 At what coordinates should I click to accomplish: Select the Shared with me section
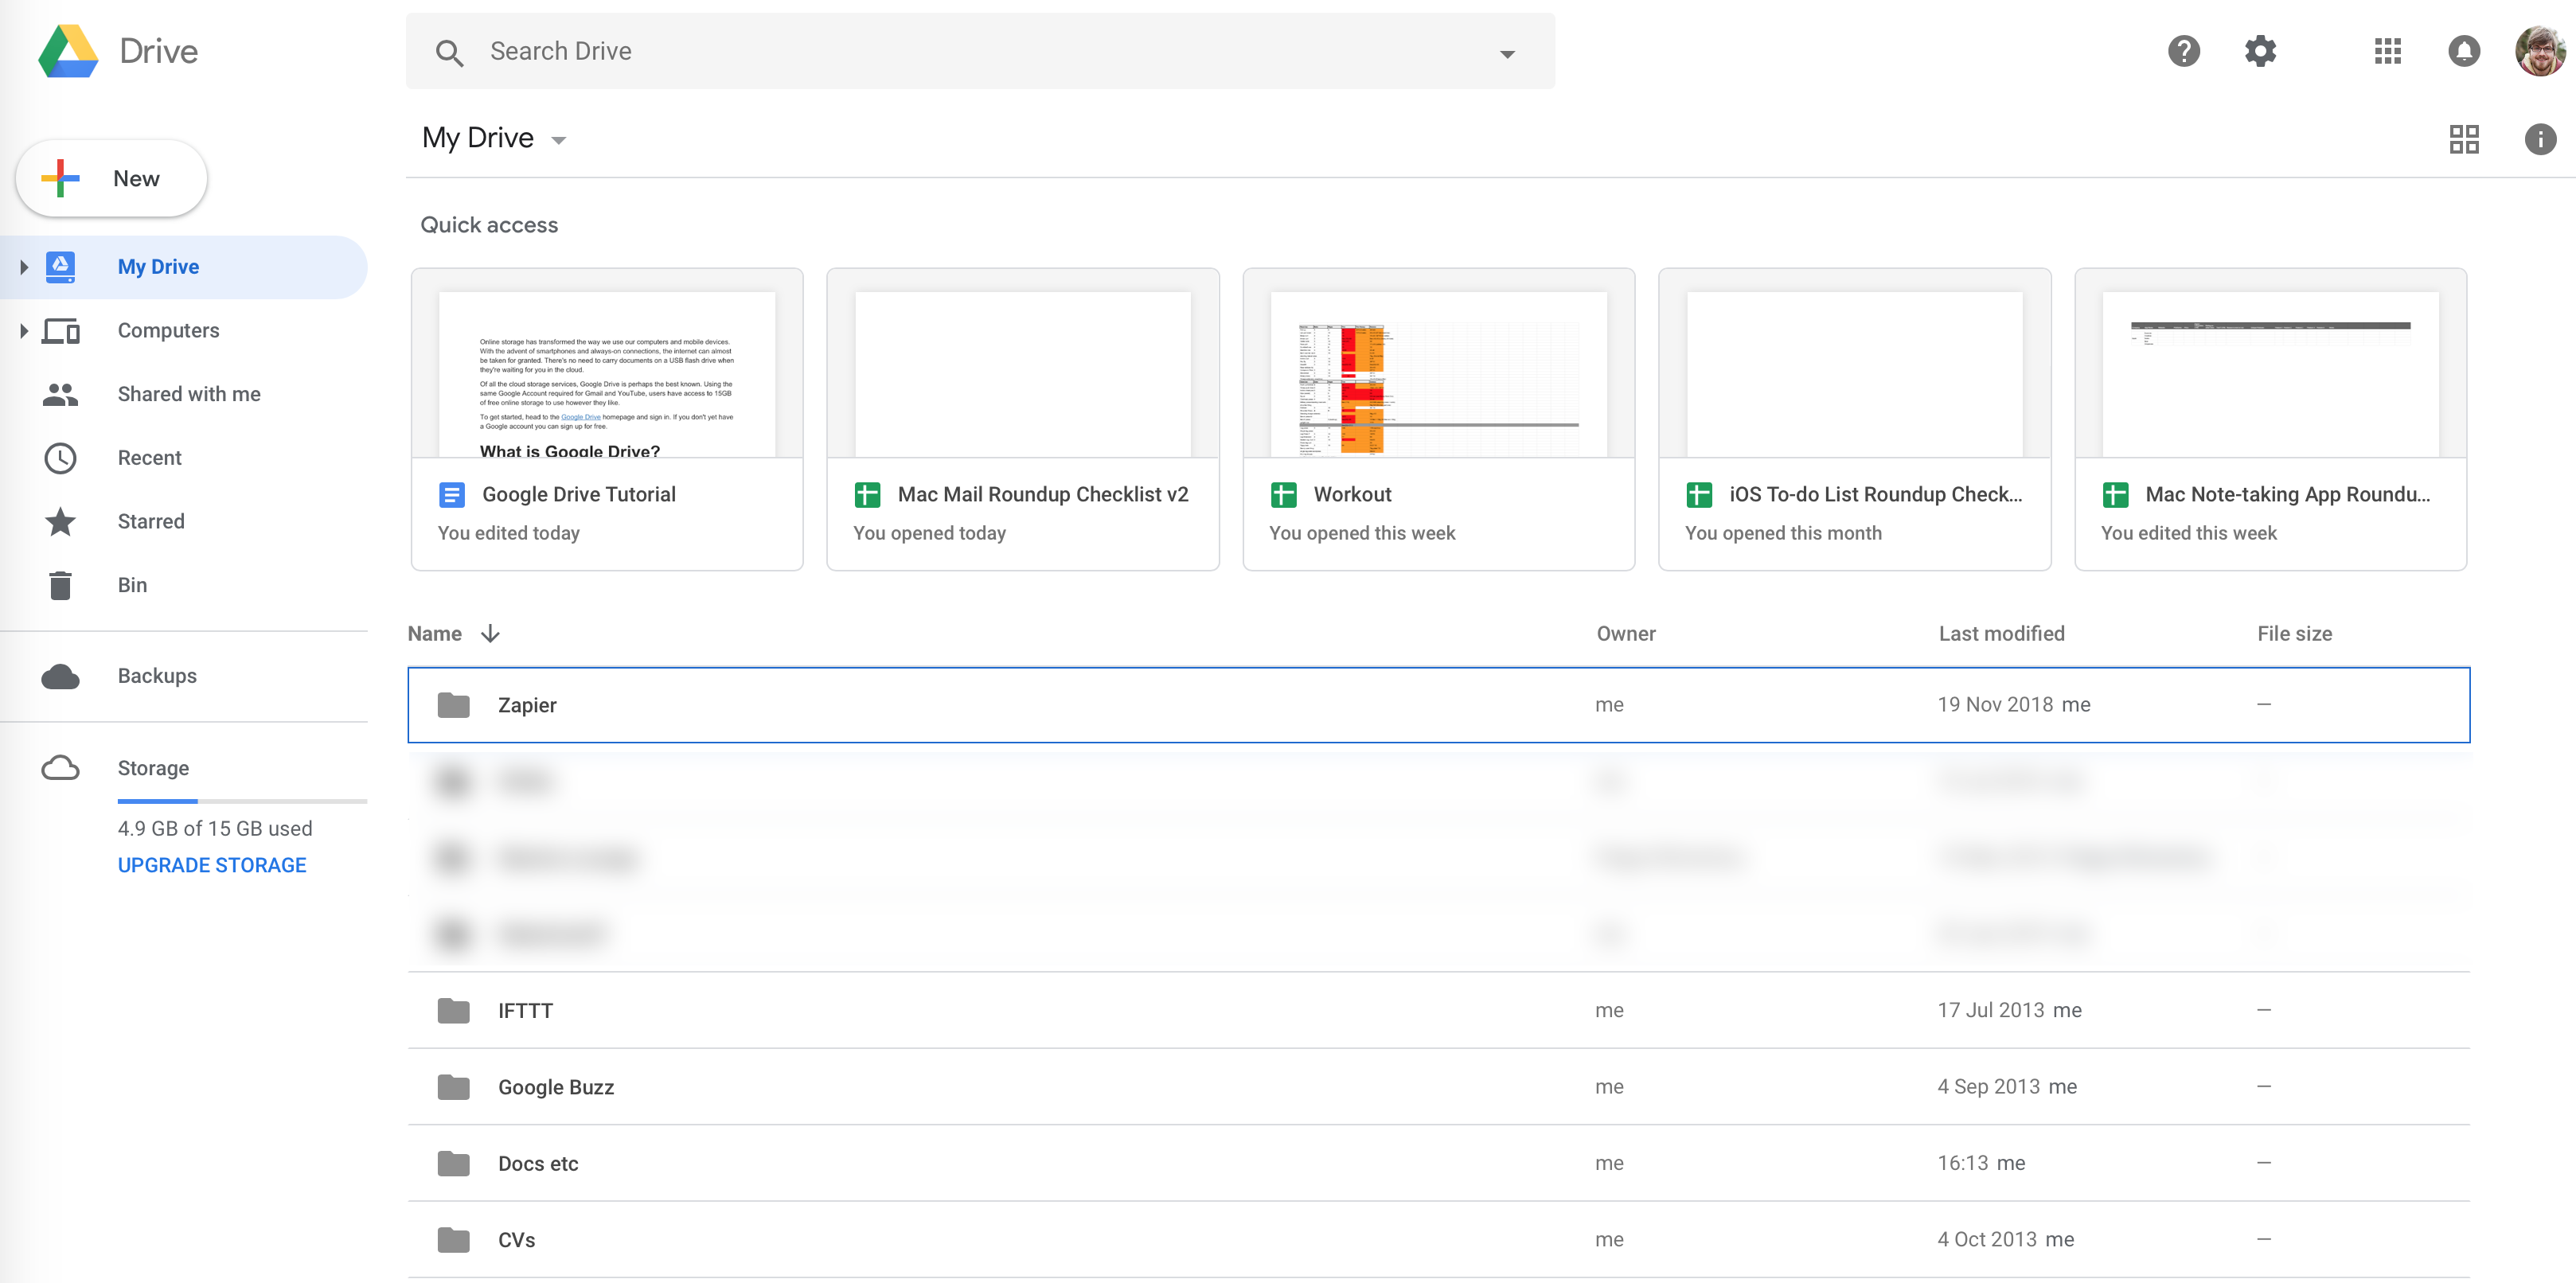[x=185, y=394]
